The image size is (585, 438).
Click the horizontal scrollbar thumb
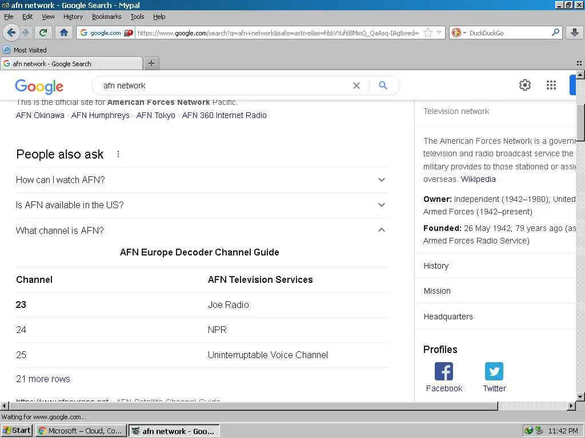tap(253, 405)
